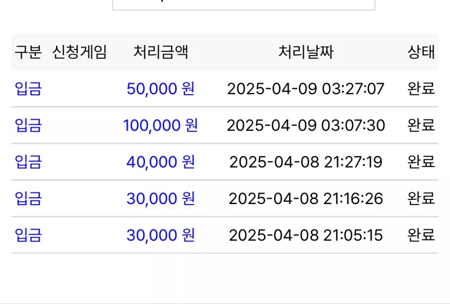The width and height of the screenshot is (450, 304).
Task: Click the 처리금액 column header
Action: pos(161,52)
